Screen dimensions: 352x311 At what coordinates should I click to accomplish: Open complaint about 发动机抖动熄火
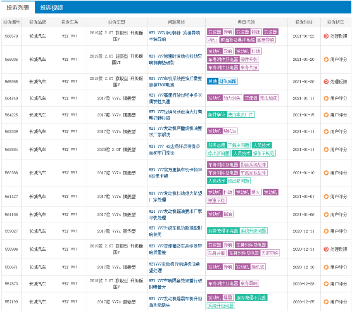(x=175, y=197)
